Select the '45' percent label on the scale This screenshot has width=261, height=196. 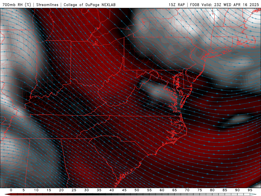(124, 190)
